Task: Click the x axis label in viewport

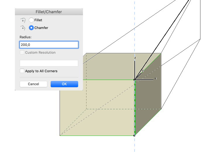Action: point(156,78)
